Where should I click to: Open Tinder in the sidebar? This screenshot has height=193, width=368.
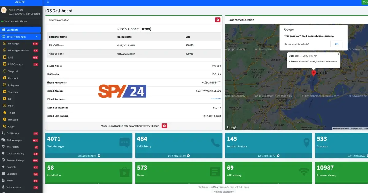tap(21, 113)
